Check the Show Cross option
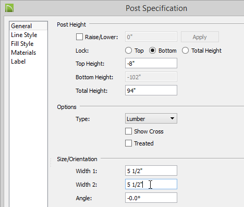Viewport: 244px width, 207px height. 128,131
